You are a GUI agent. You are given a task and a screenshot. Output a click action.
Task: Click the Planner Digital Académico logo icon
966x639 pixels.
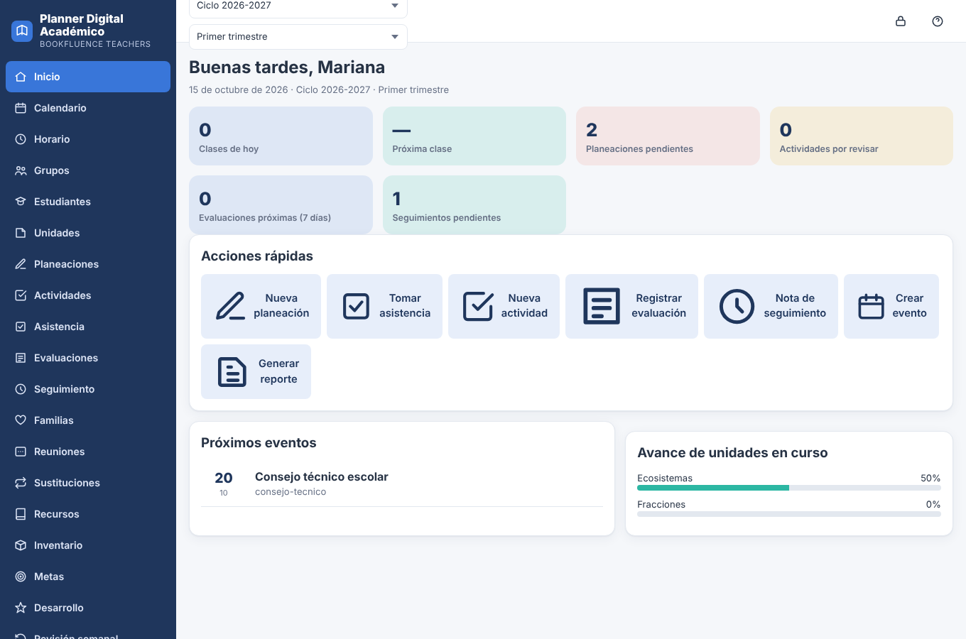(x=22, y=31)
